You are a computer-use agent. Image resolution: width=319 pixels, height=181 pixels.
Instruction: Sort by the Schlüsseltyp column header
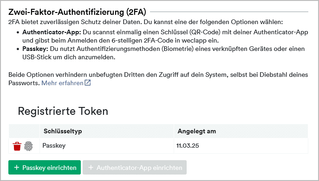click(x=63, y=131)
